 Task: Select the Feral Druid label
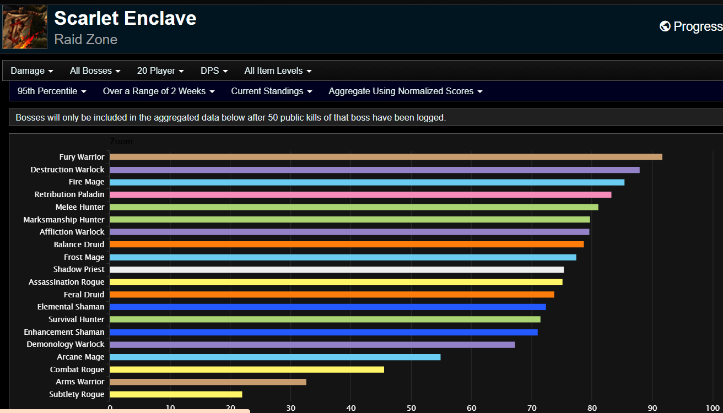84,295
